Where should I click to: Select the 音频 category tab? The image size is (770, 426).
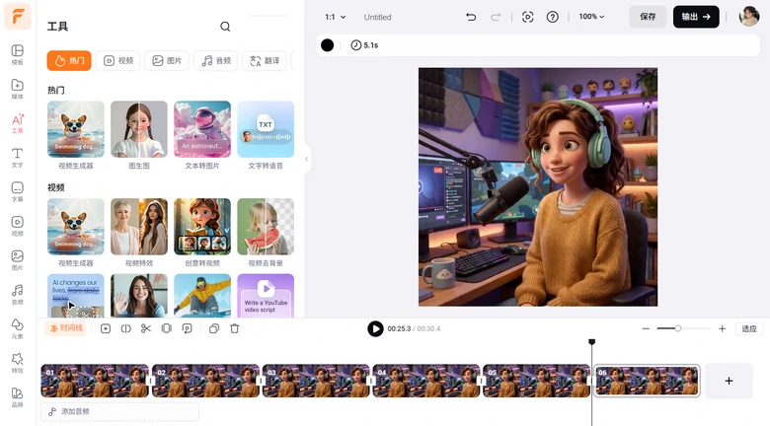click(215, 60)
